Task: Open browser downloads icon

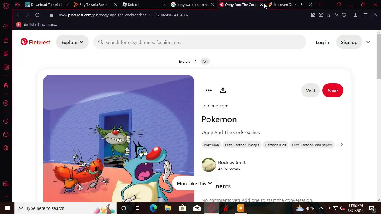Action: [x=355, y=15]
